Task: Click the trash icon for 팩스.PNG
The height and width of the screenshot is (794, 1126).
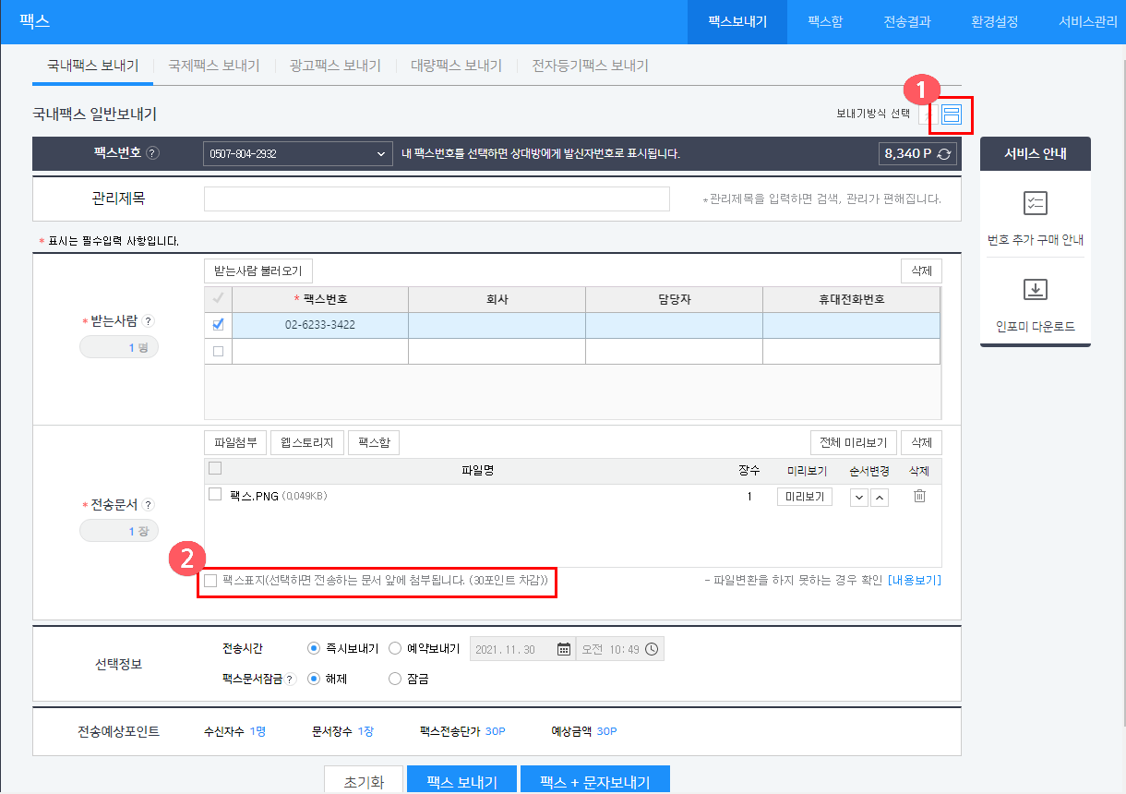Action: 919,497
